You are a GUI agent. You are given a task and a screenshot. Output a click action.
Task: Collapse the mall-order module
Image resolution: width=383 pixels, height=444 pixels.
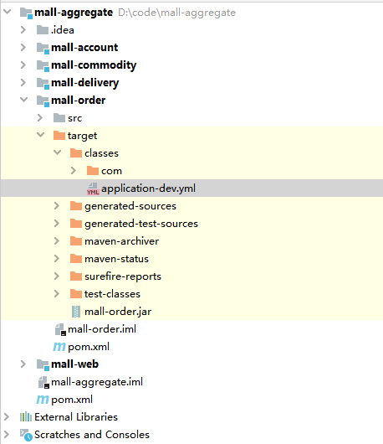(23, 100)
